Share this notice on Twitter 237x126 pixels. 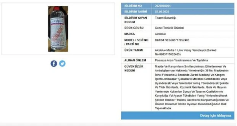(62, 64)
